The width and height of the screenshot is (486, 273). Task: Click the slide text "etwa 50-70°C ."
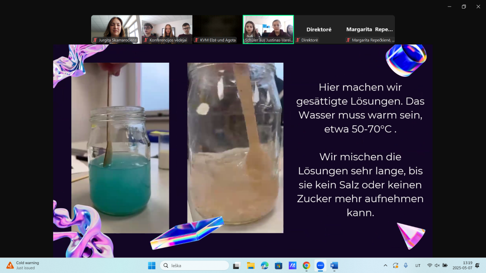[360, 129]
